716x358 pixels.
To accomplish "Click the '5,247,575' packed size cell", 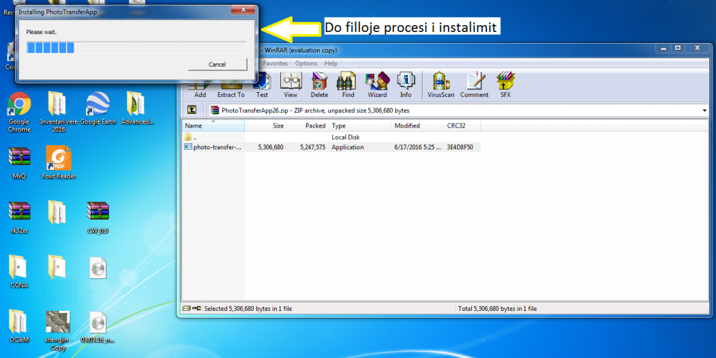I will click(x=312, y=147).
